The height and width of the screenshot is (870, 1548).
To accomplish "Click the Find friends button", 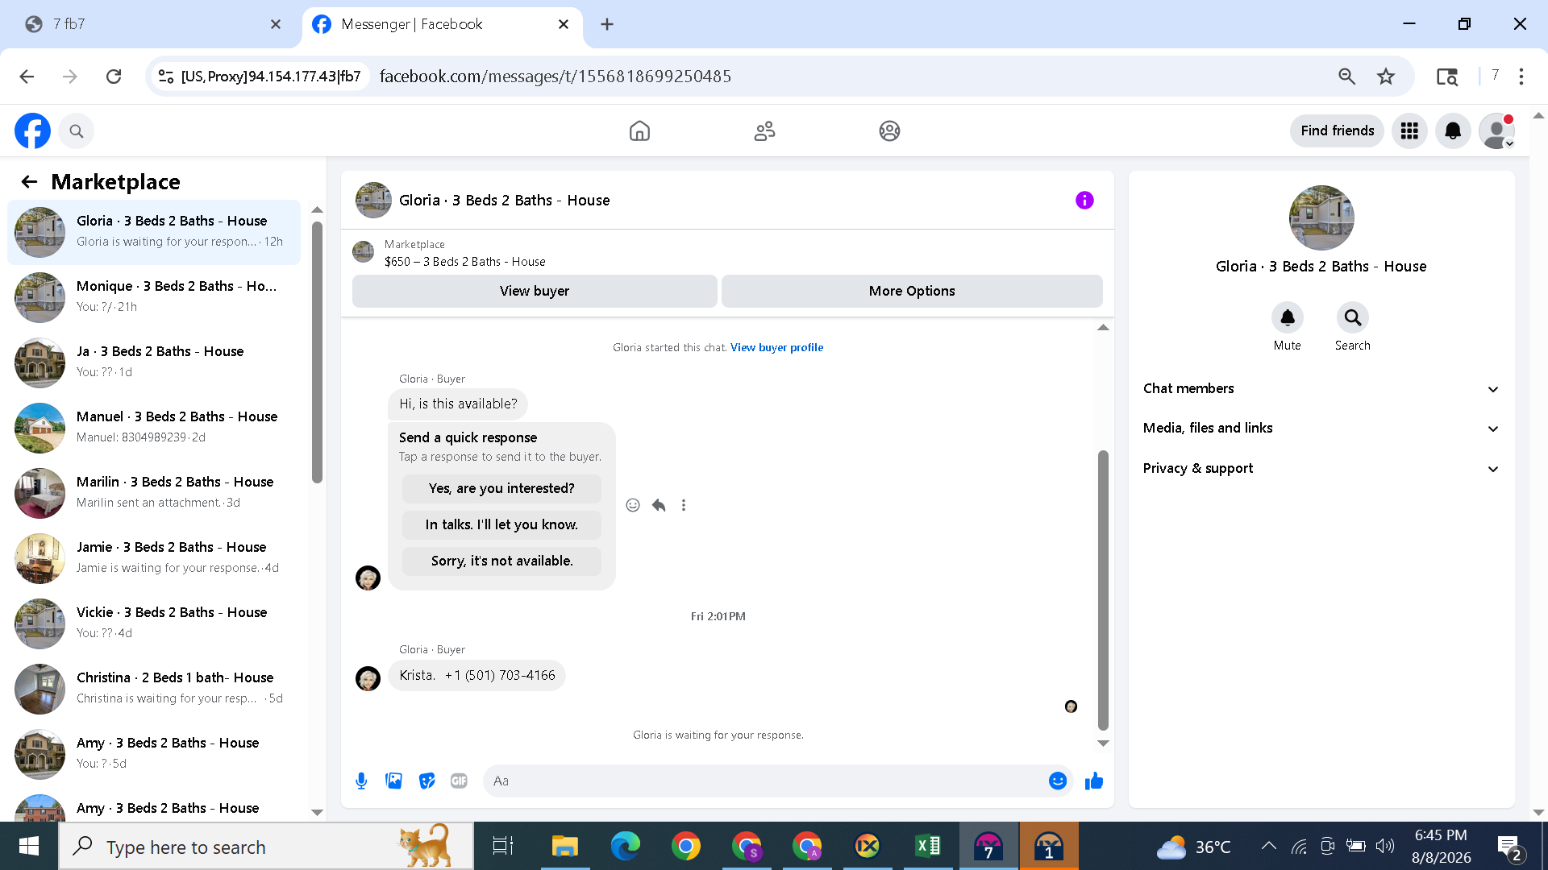I will click(1337, 130).
